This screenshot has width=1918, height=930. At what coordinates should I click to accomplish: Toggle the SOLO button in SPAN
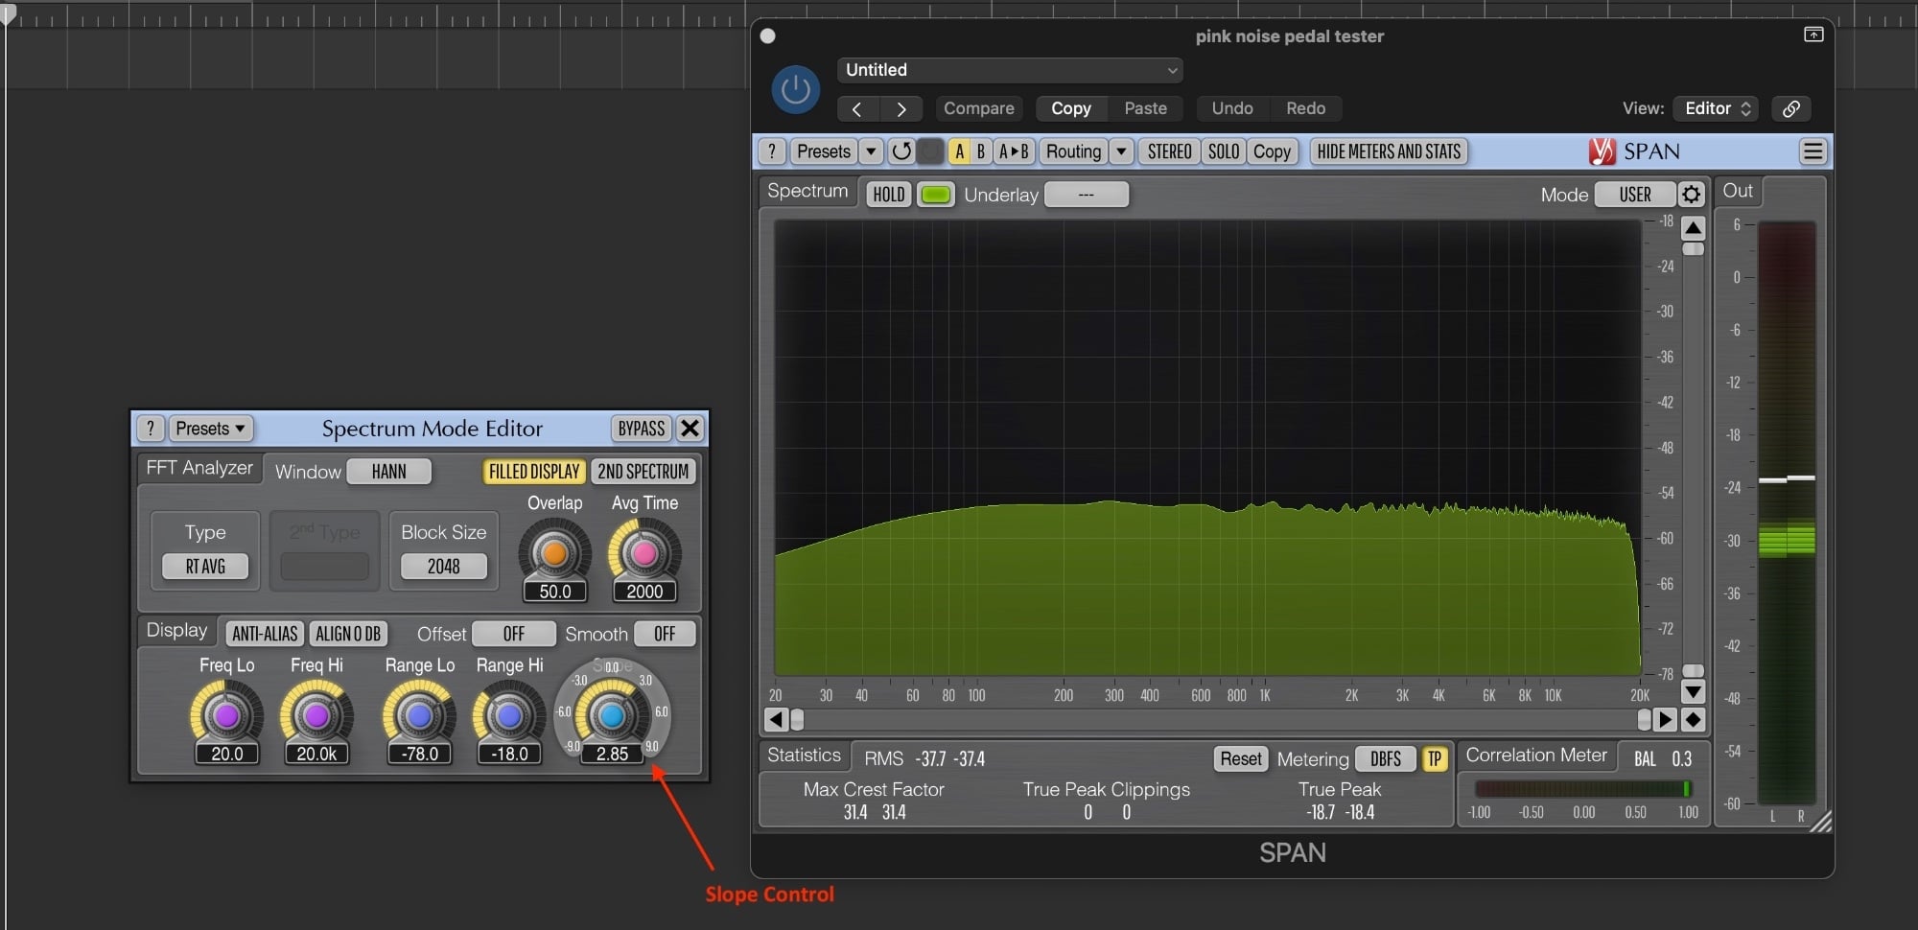click(1224, 151)
